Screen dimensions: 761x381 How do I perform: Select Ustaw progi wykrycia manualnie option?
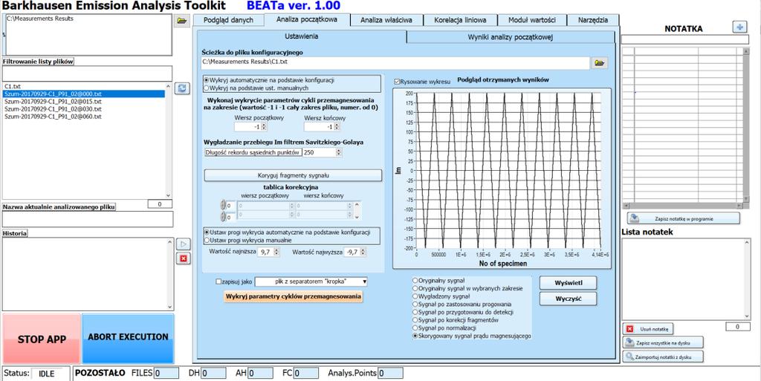click(x=247, y=240)
